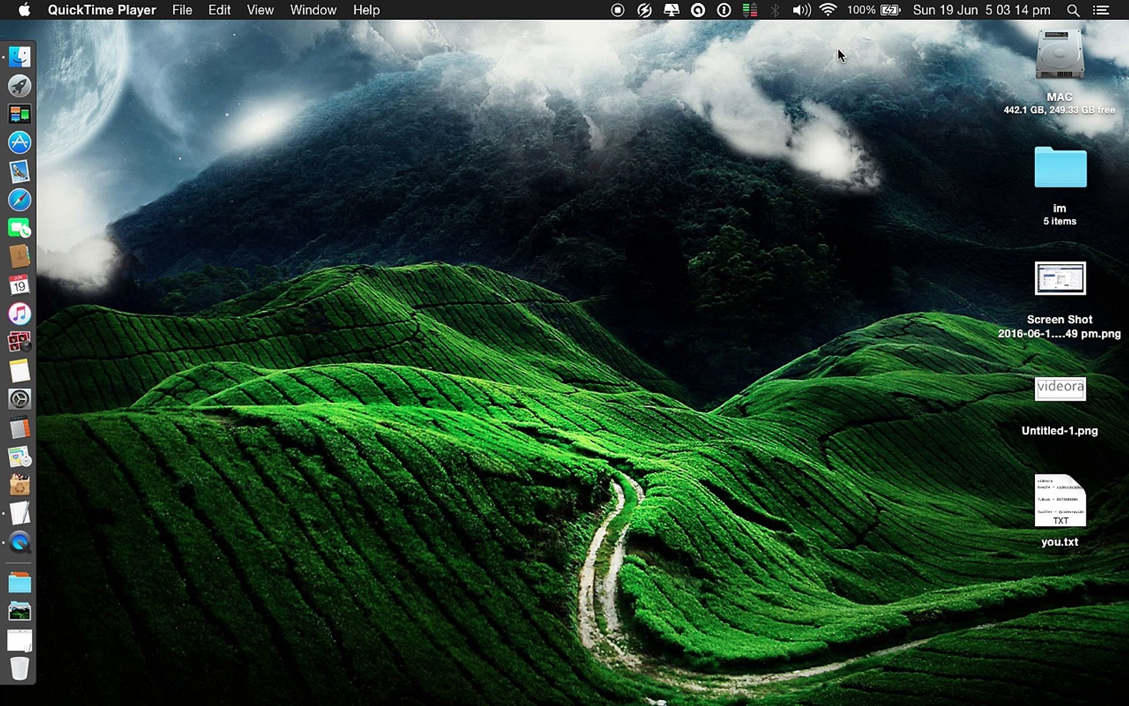Open the volume control in the menu bar
Screen dimensions: 1129x706
pyautogui.click(x=801, y=10)
